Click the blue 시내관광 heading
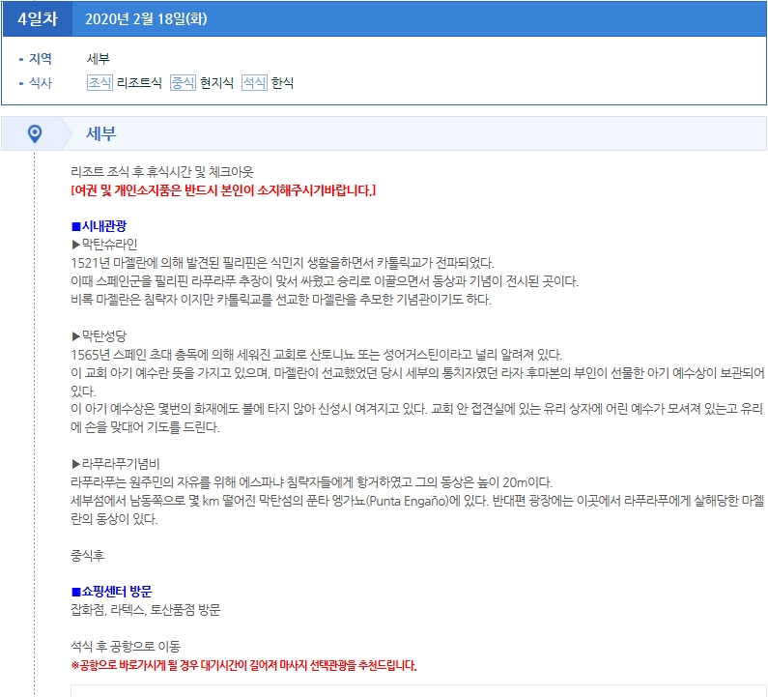The width and height of the screenshot is (768, 697). coord(99,226)
